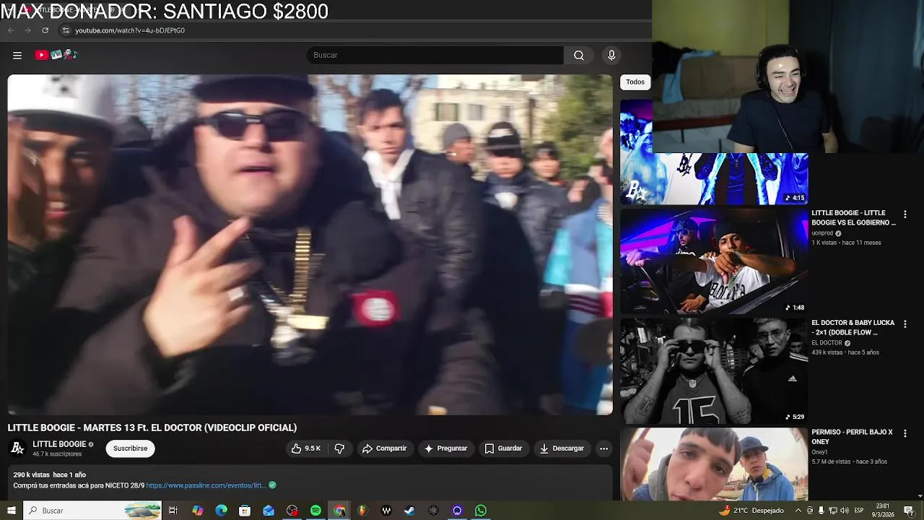Open volume control in system tray
The width and height of the screenshot is (924, 520).
point(844,511)
